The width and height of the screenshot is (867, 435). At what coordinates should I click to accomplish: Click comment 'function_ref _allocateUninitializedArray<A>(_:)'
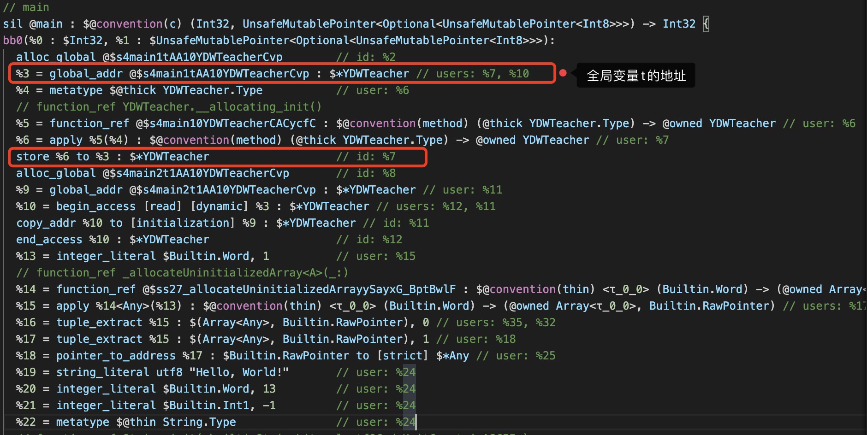click(182, 273)
